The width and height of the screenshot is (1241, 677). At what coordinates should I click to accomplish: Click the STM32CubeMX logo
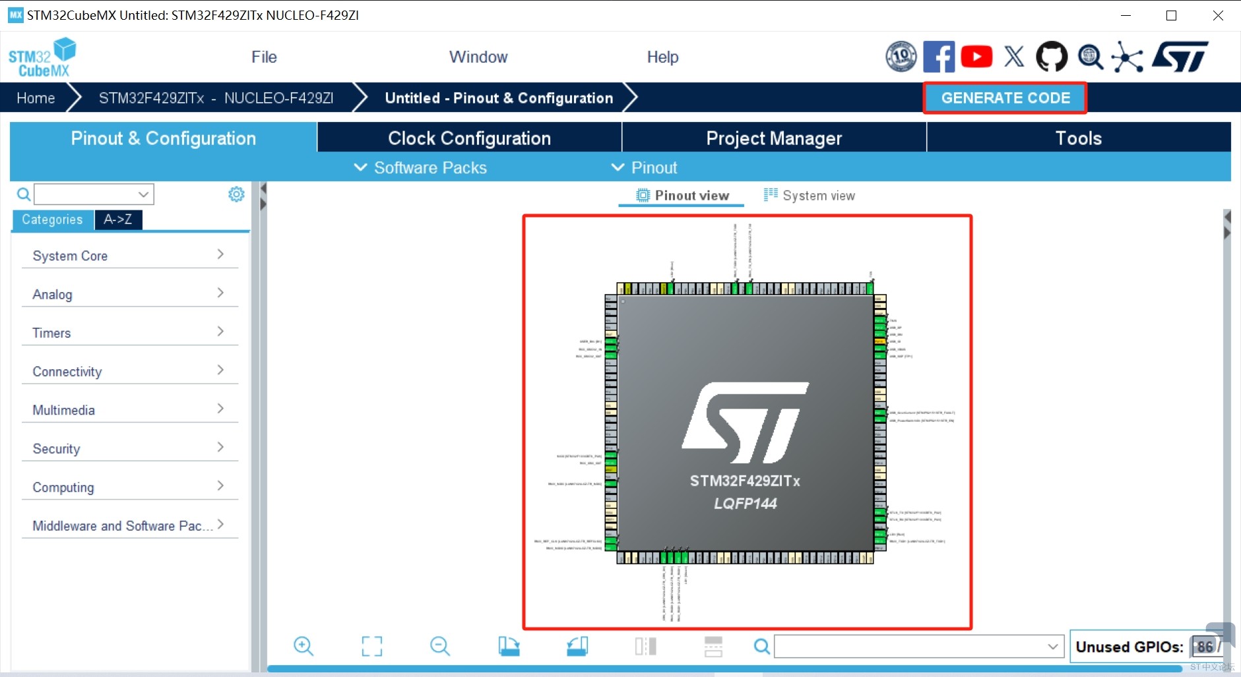[x=42, y=58]
